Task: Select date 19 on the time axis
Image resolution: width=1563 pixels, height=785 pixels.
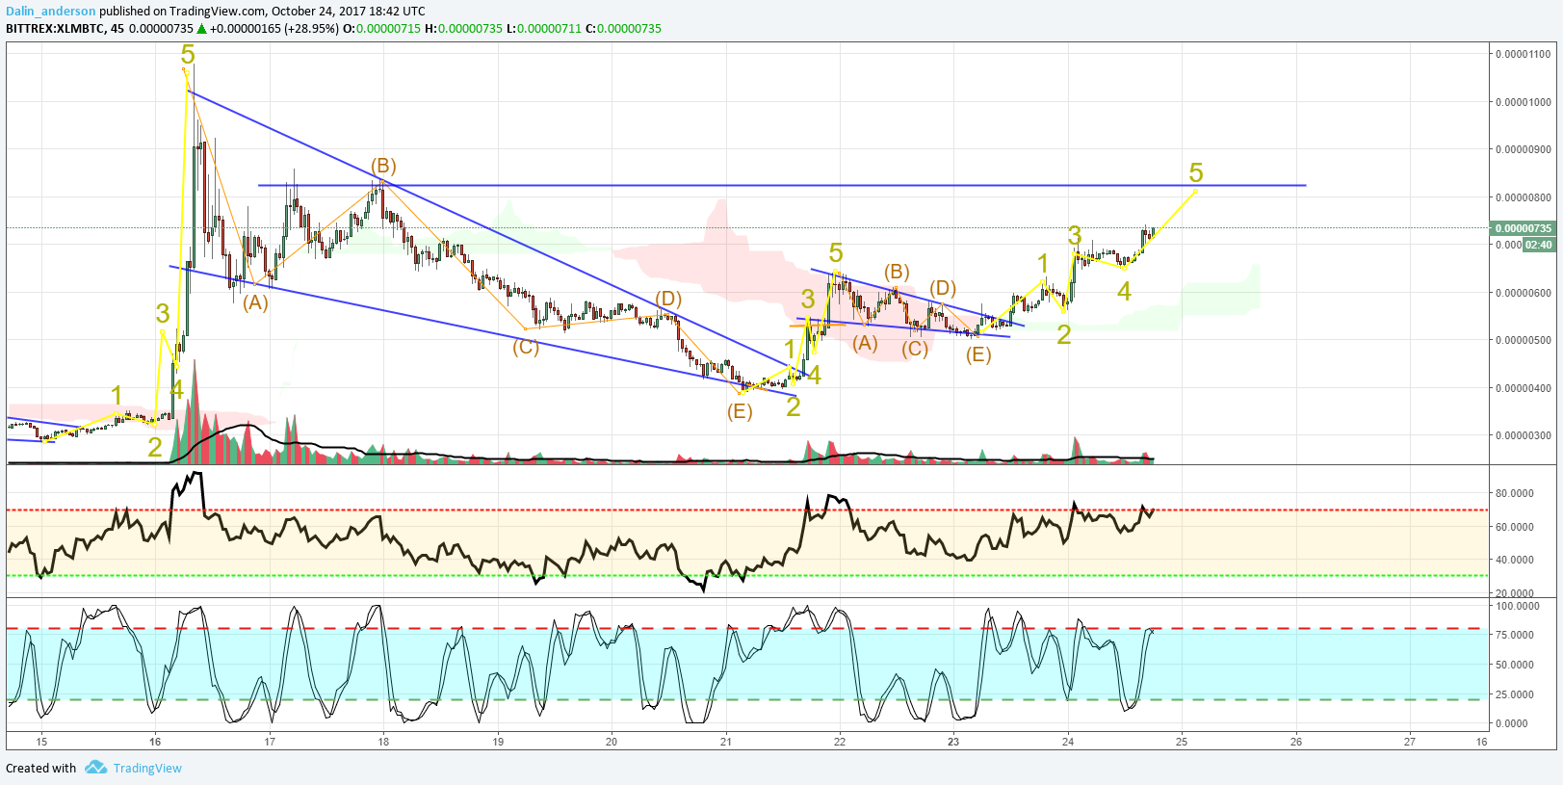Action: (x=498, y=742)
